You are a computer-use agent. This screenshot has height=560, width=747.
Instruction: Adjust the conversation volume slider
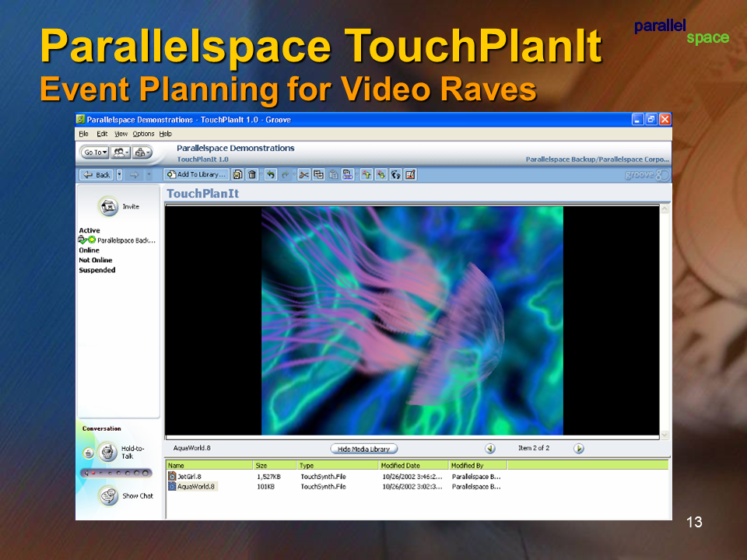coord(117,472)
